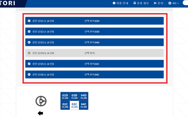Click the globe language icon
Screen dimensions: 188x117
[170, 3]
